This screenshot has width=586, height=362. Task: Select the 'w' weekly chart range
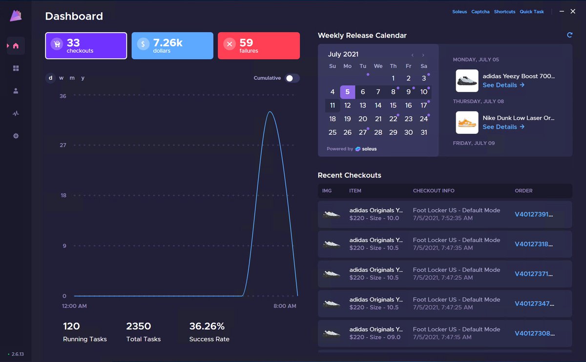click(61, 78)
